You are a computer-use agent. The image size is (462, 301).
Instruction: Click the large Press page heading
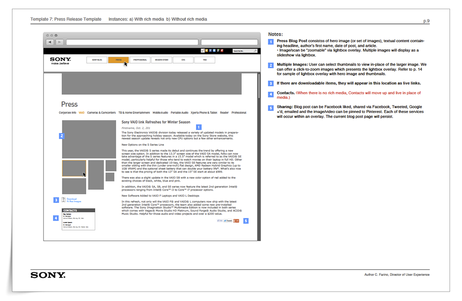pyautogui.click(x=69, y=104)
